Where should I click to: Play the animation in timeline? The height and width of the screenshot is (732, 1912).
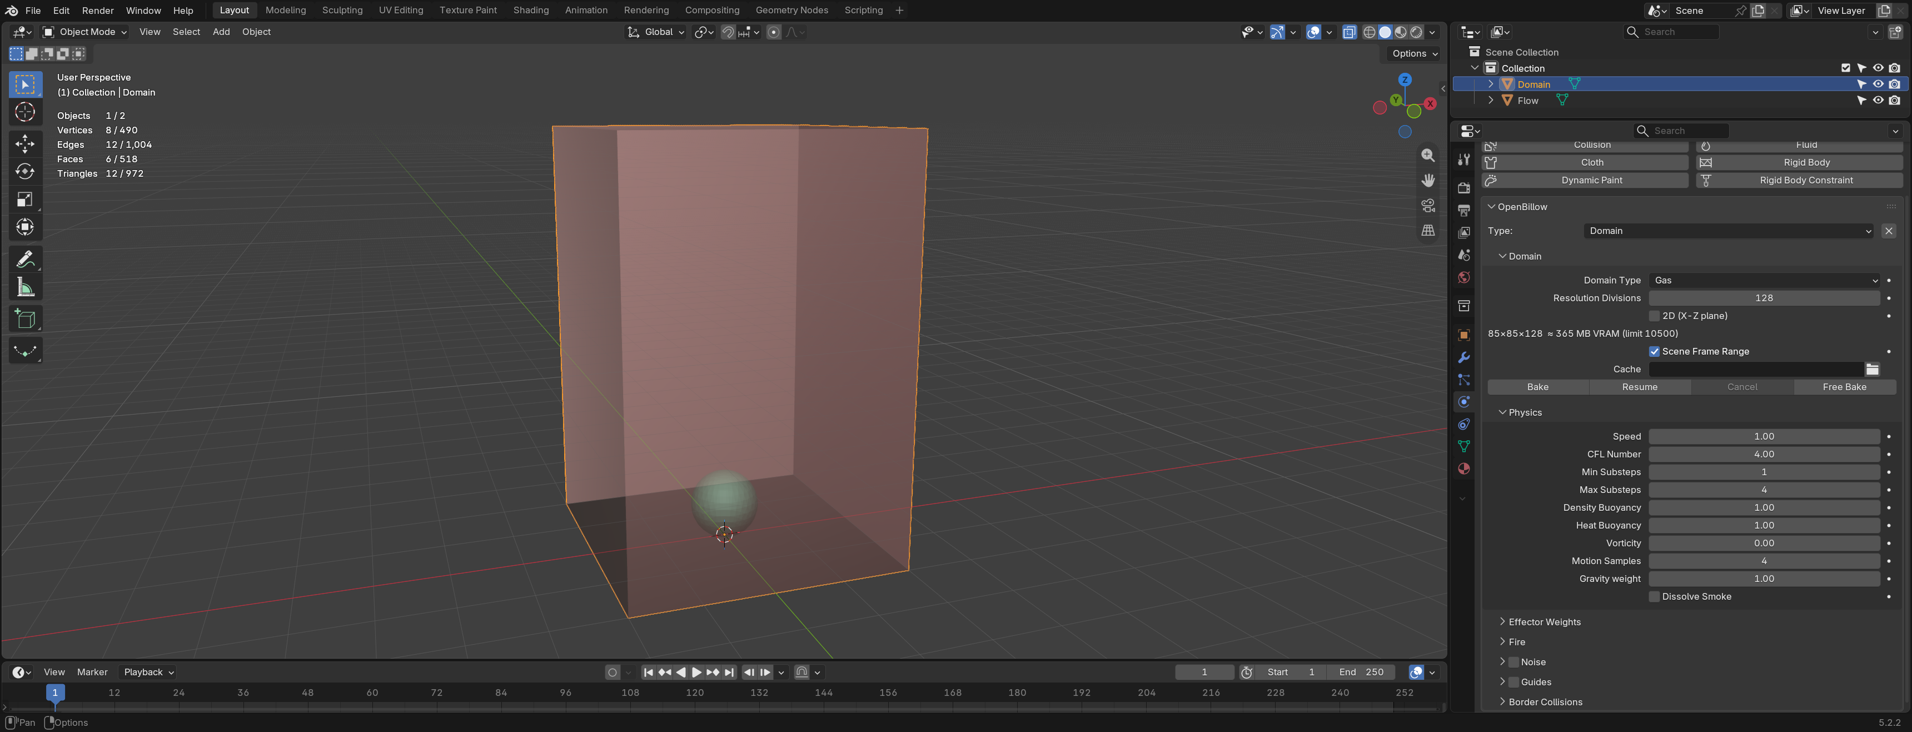click(x=696, y=672)
